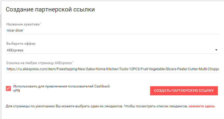Click the gray strip at left page edge
The width and height of the screenshot is (224, 119).
click(x=1, y=21)
